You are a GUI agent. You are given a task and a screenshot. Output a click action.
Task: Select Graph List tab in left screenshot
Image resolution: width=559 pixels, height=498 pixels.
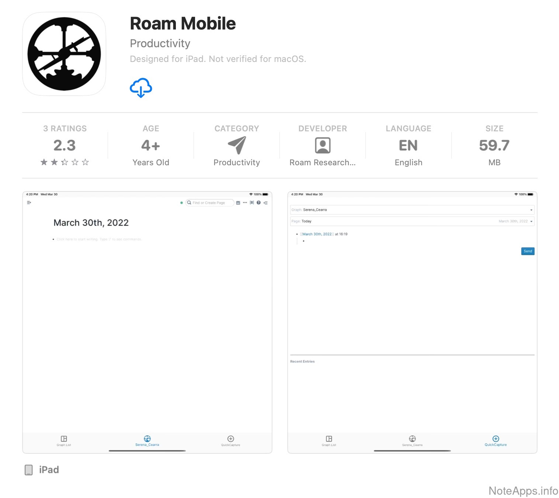point(64,440)
